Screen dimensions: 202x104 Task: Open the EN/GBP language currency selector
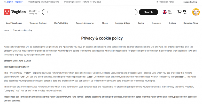(x=167, y=12)
